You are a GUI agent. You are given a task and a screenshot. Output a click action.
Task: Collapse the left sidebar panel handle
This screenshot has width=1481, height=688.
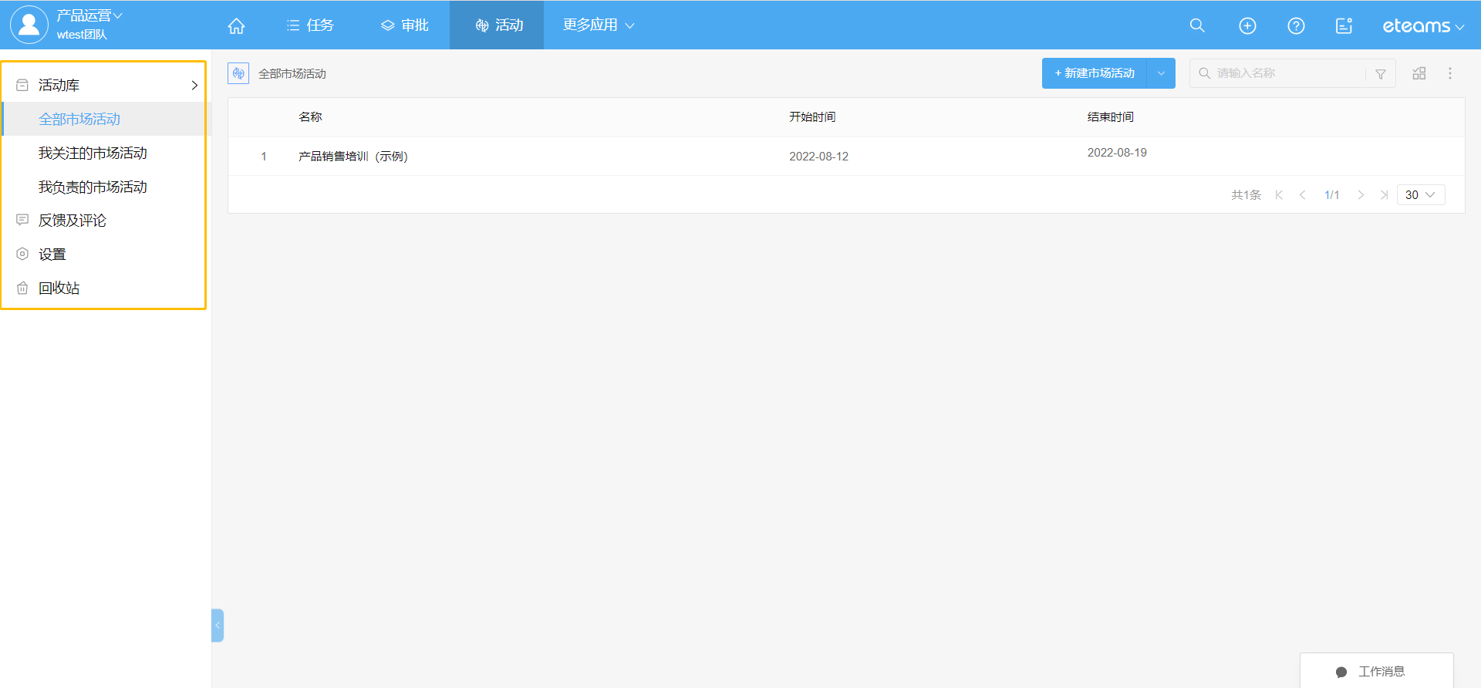[x=218, y=625]
